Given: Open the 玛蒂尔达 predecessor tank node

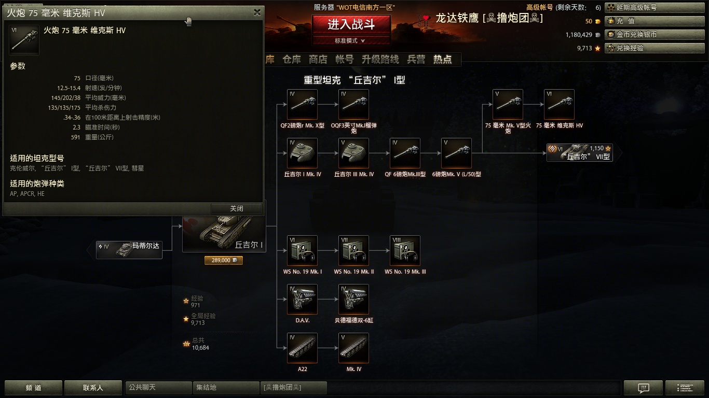Looking at the screenshot, I should [x=129, y=250].
